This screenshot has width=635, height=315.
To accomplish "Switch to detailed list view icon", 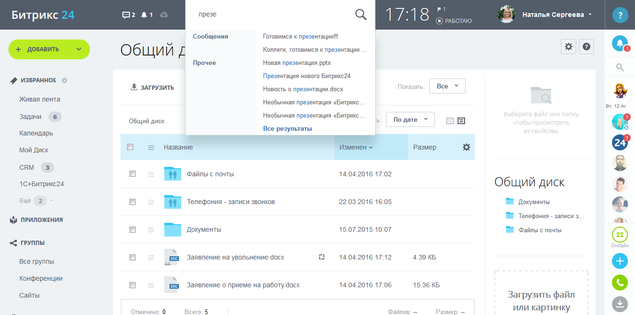I will click(461, 121).
